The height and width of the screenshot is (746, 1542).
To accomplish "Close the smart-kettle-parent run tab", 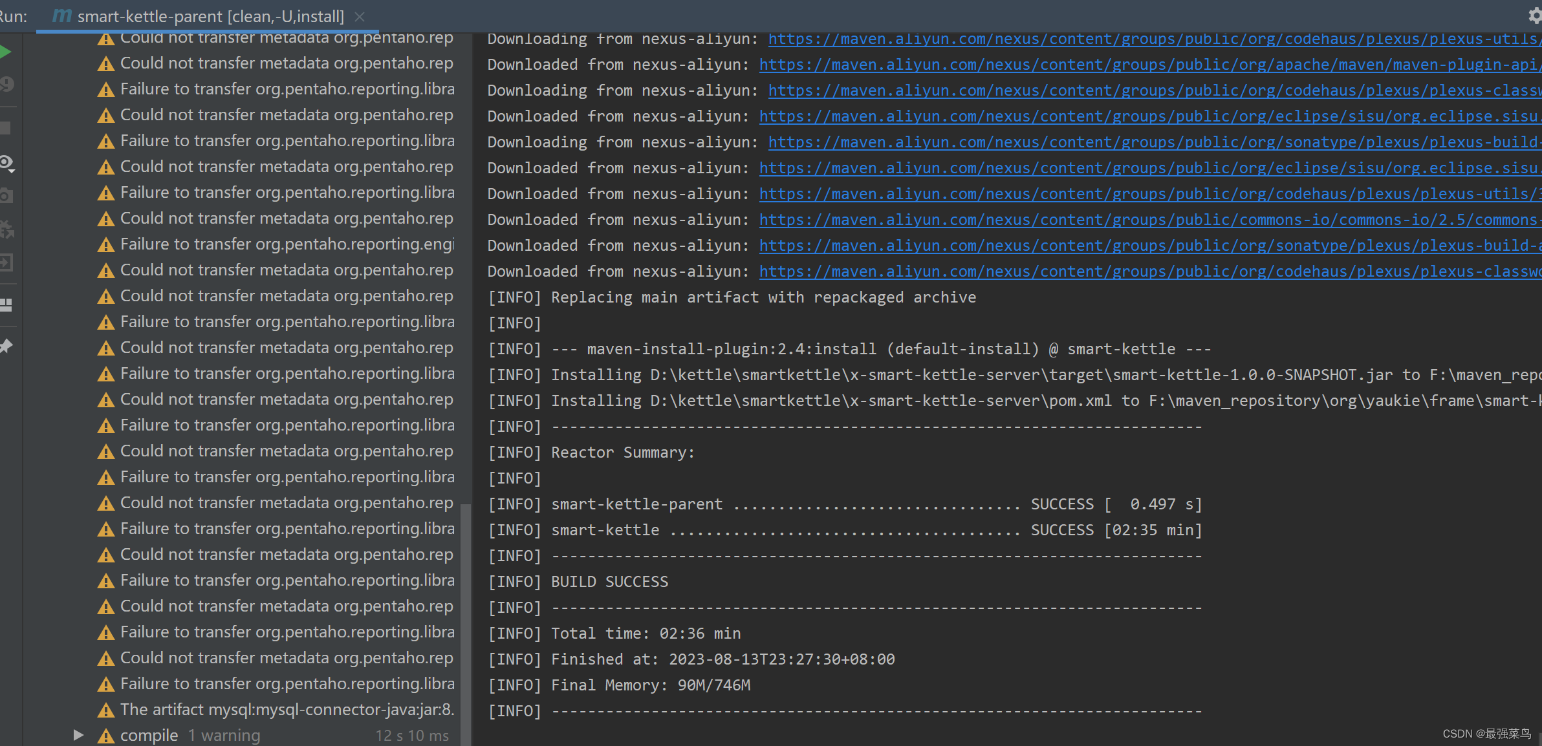I will coord(360,17).
